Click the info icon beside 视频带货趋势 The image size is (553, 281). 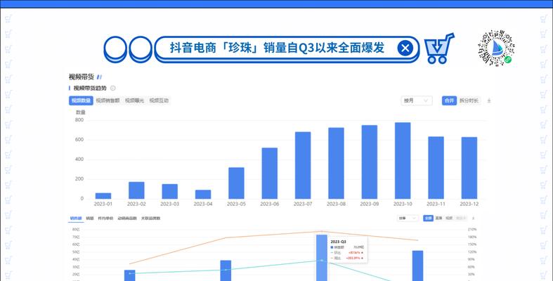click(113, 88)
